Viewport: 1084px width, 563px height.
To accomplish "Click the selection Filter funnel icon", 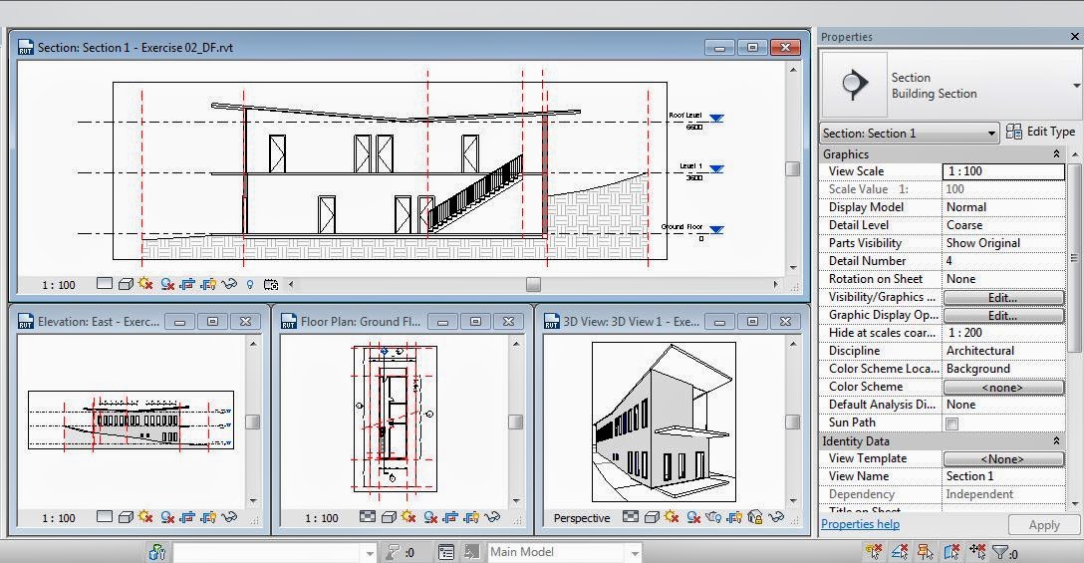I will tap(999, 552).
